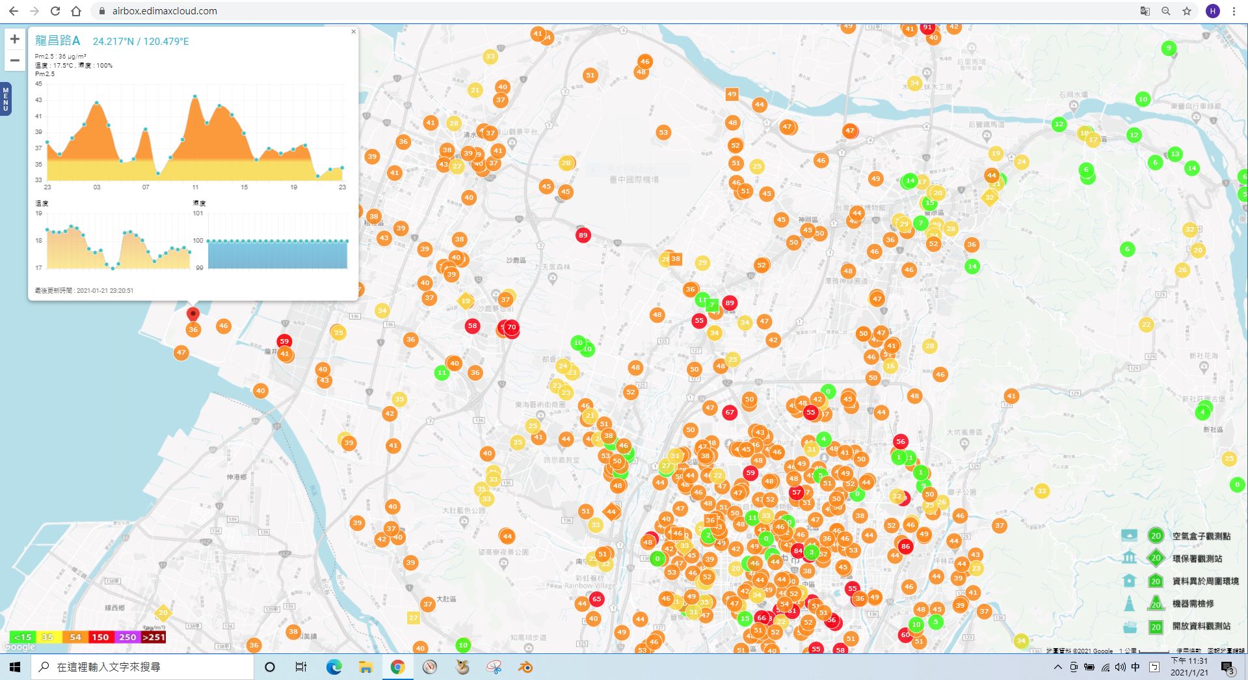Click the green <15 color scale swatch
This screenshot has height=680, width=1248.
tap(22, 637)
